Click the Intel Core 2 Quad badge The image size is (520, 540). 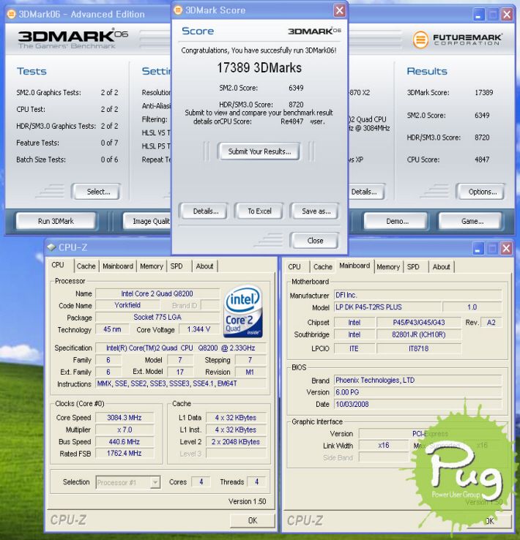[243, 312]
